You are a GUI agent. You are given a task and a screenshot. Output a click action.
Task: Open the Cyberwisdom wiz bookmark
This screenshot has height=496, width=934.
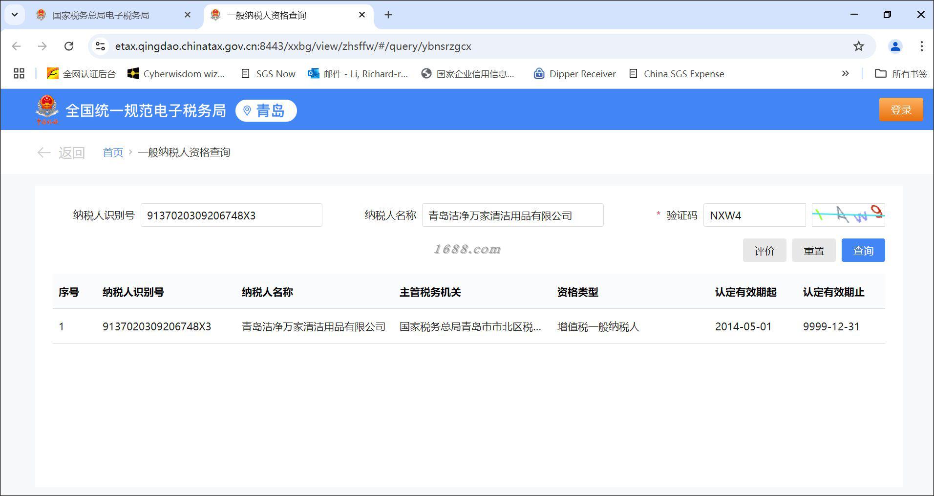(x=176, y=74)
